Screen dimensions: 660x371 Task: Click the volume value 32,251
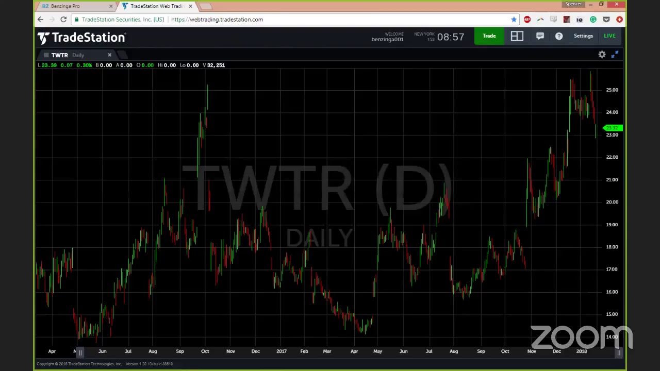pos(216,65)
